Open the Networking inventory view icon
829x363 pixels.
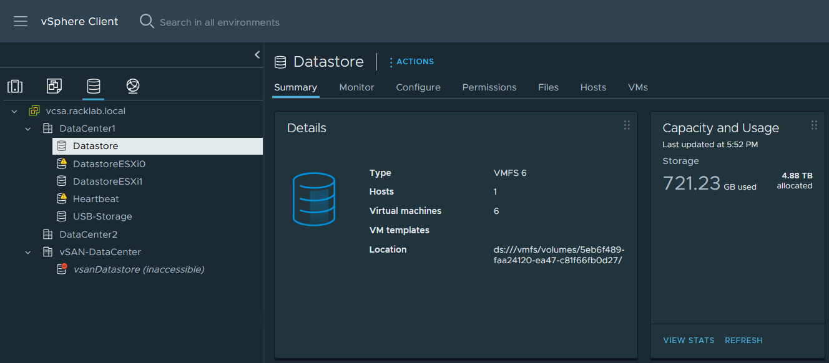132,85
